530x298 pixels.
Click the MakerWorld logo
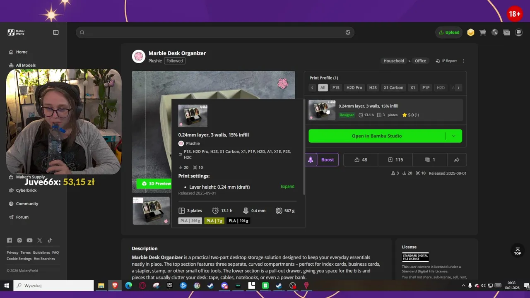click(17, 32)
